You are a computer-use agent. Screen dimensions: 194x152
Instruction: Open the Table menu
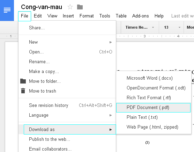pyautogui.click(x=121, y=16)
